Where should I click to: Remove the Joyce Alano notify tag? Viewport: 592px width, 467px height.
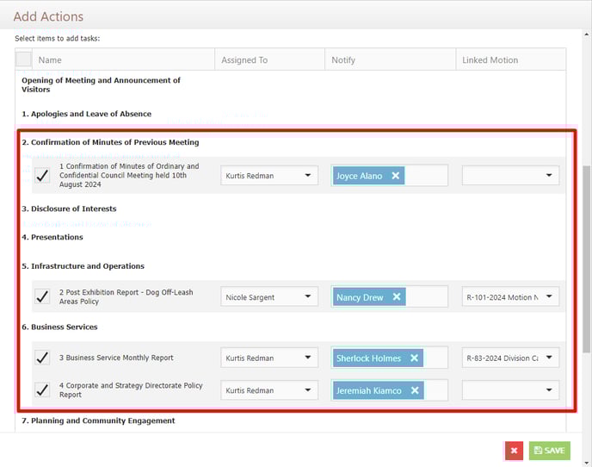pos(395,176)
